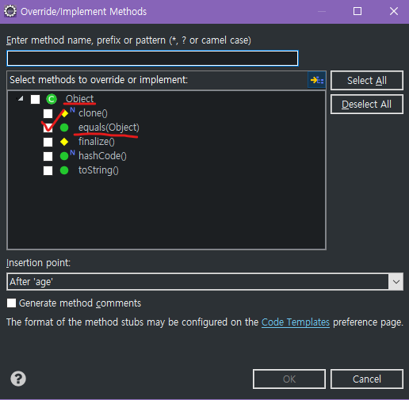Open the Code Templates link

(x=296, y=322)
